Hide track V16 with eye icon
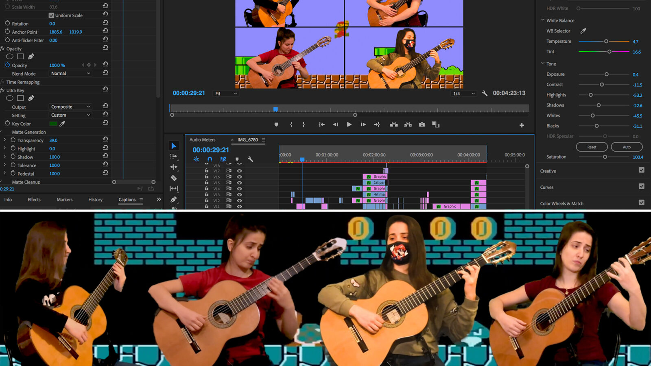The width and height of the screenshot is (651, 366). (240, 177)
